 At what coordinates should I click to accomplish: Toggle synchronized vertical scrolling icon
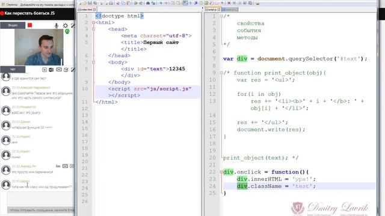(173, 3)
